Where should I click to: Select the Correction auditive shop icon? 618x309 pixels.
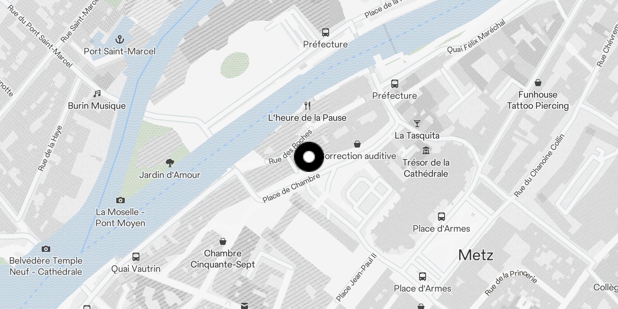pos(358,144)
